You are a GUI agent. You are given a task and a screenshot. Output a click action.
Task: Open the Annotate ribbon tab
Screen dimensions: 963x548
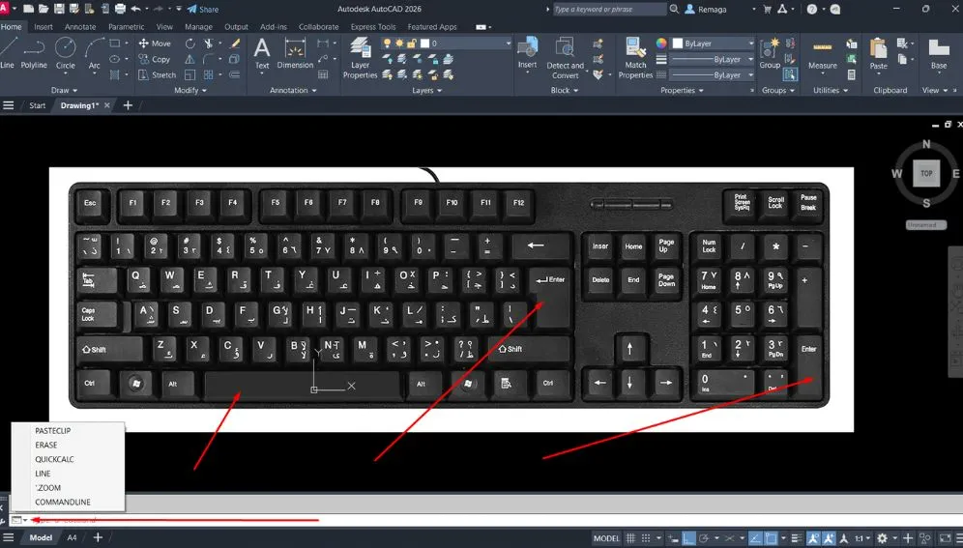[80, 27]
